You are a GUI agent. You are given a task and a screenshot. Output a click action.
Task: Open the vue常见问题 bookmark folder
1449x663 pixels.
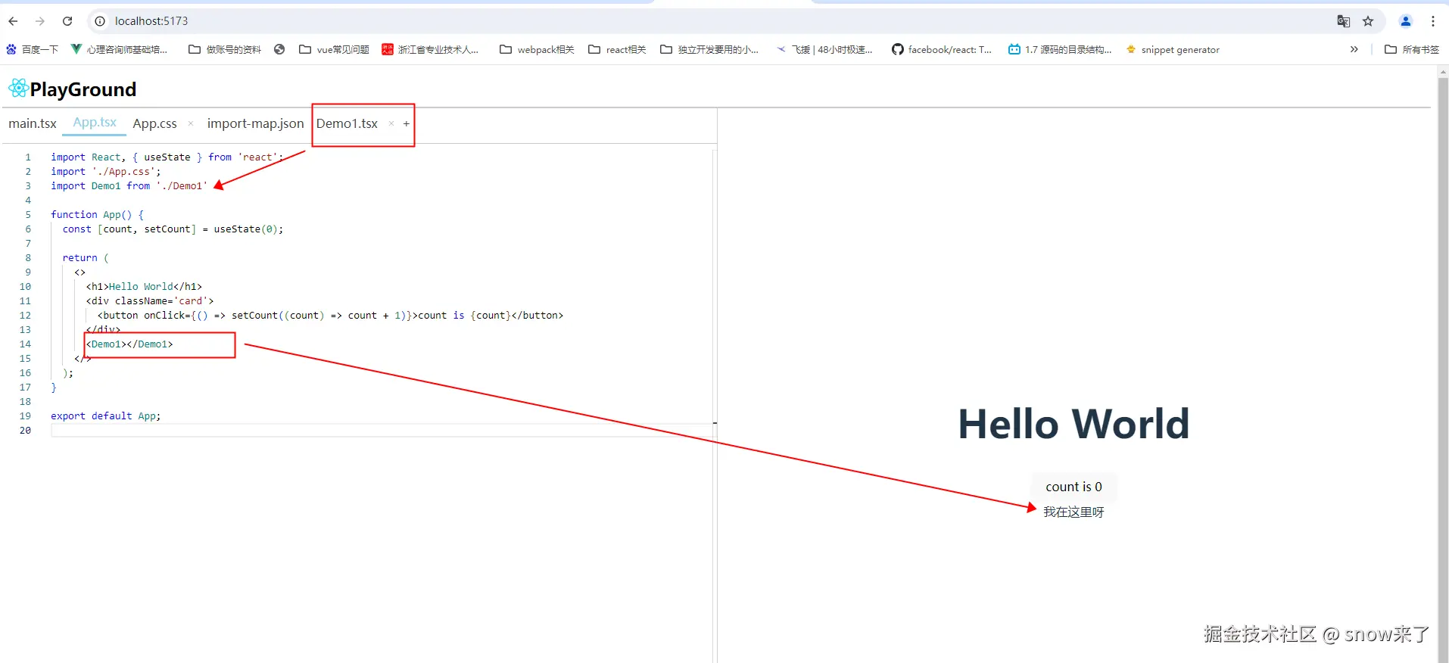334,49
